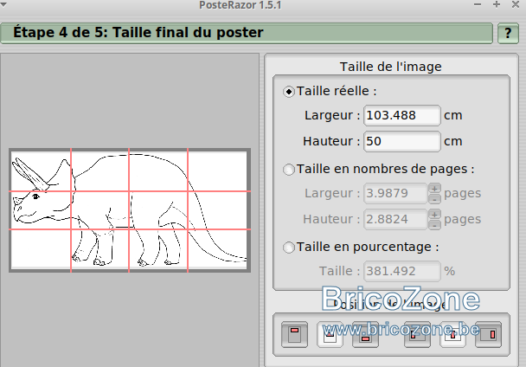The image size is (526, 367).
Task: Click the pages Largeur field 3.9879
Action: 395,193
